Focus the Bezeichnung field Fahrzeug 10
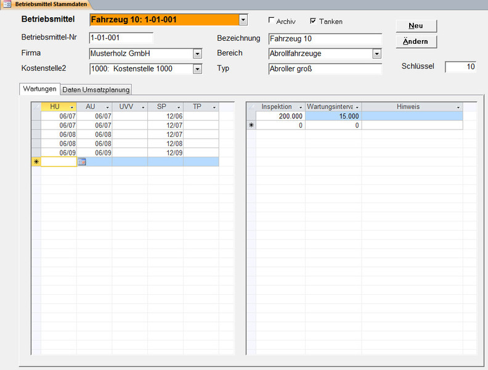The width and height of the screenshot is (488, 370). 325,39
